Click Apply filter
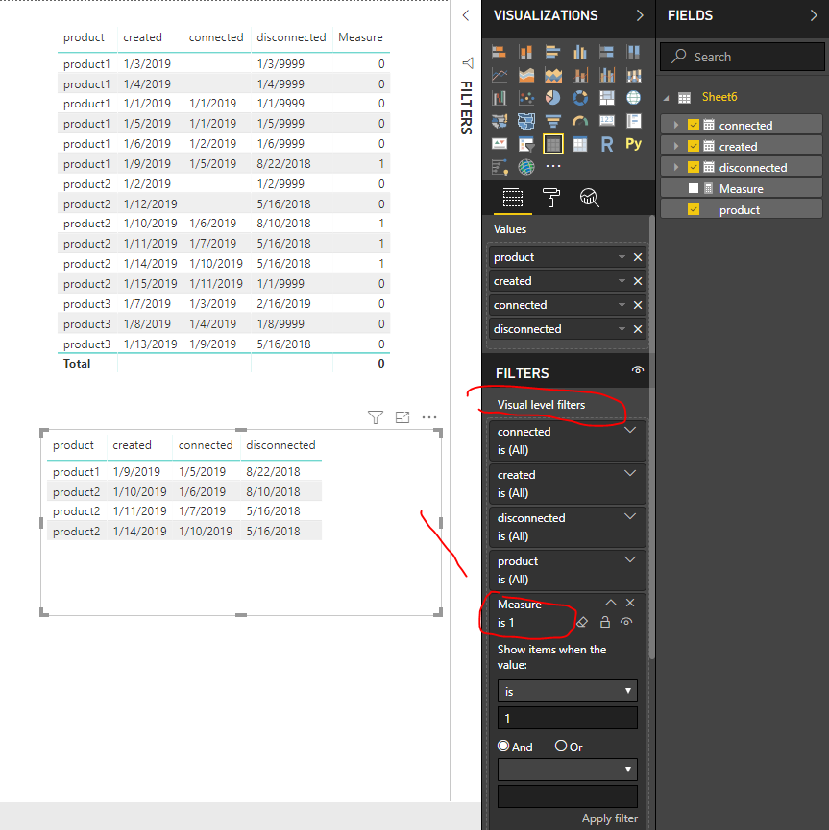Image resolution: width=829 pixels, height=830 pixels. [x=610, y=818]
